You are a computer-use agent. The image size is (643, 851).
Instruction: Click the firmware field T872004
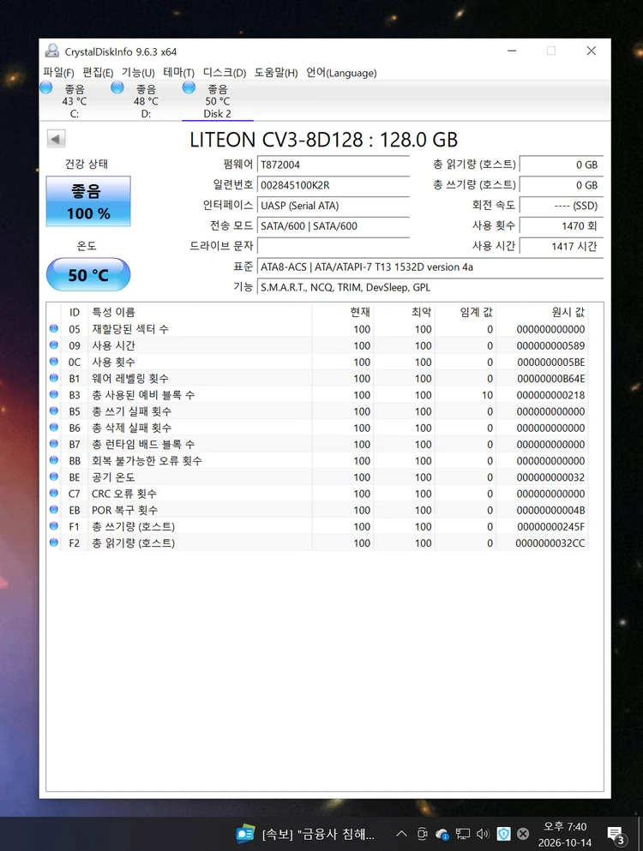333,165
